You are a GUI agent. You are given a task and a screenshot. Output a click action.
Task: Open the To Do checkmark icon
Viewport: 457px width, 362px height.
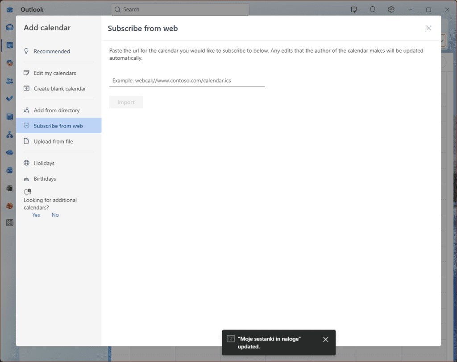(x=9, y=99)
